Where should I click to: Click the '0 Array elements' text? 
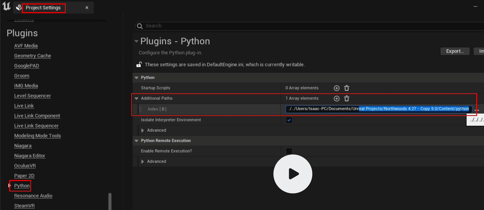tap(302, 88)
